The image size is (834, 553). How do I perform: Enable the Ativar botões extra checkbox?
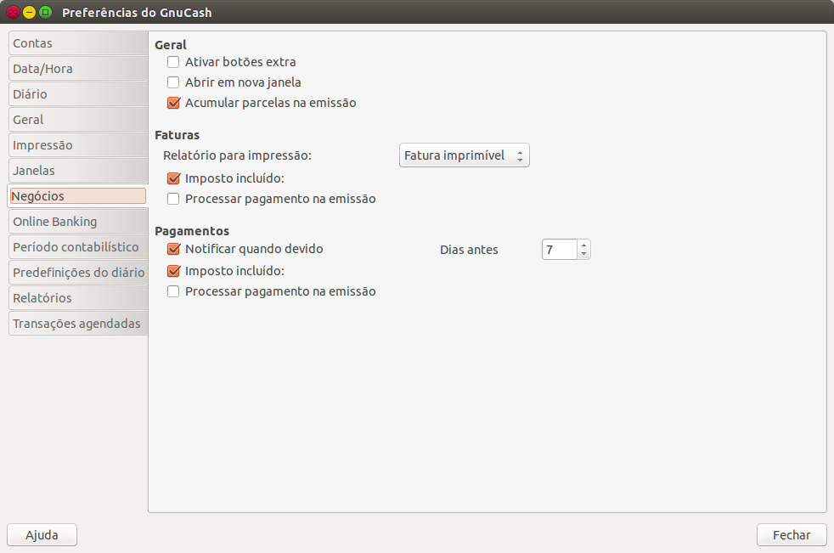tap(173, 62)
